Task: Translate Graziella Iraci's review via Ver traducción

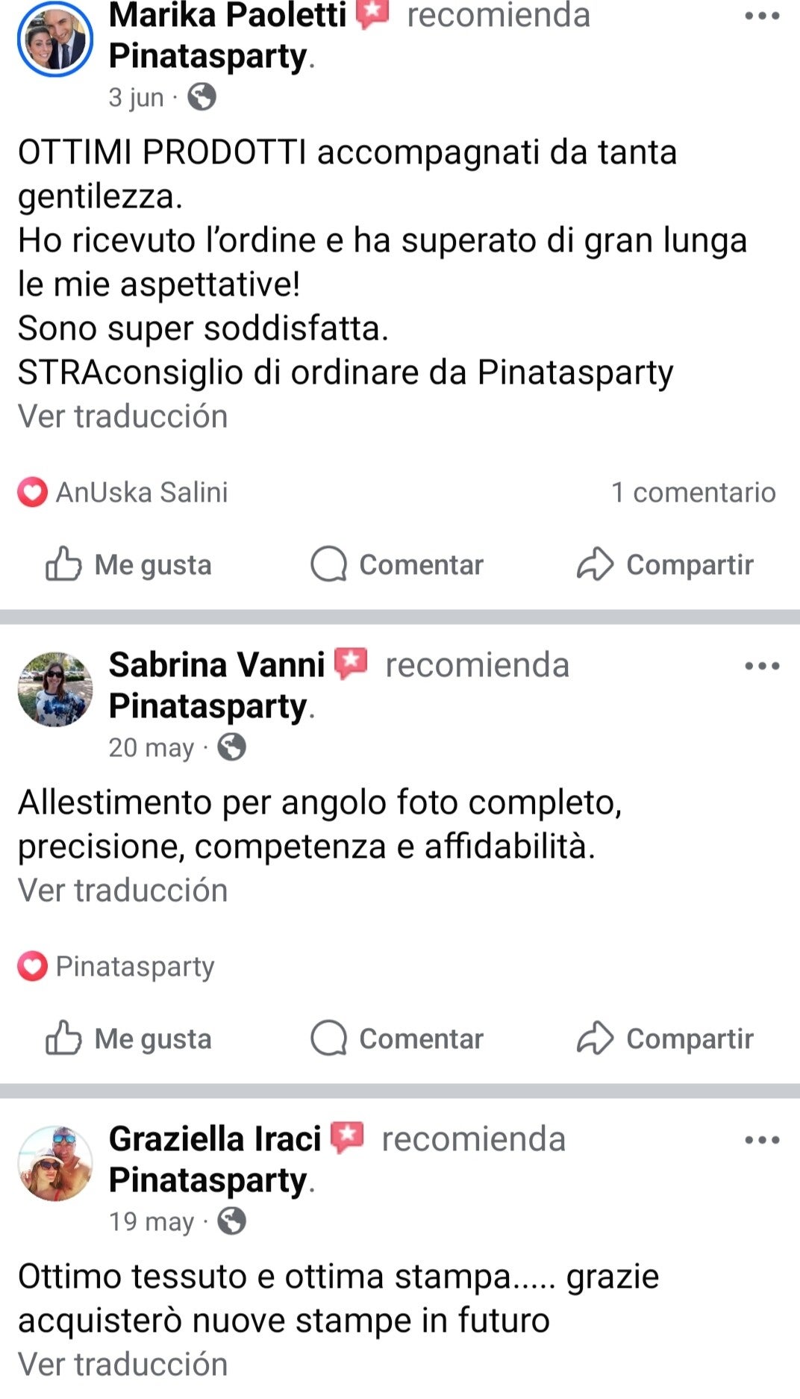Action: click(x=123, y=1365)
